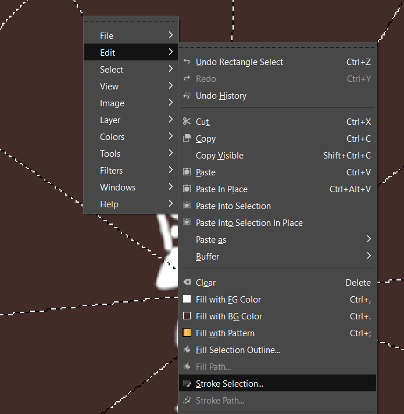This screenshot has height=414, width=404.
Task: Expand the Paste as submenu arrow
Action: pos(369,239)
